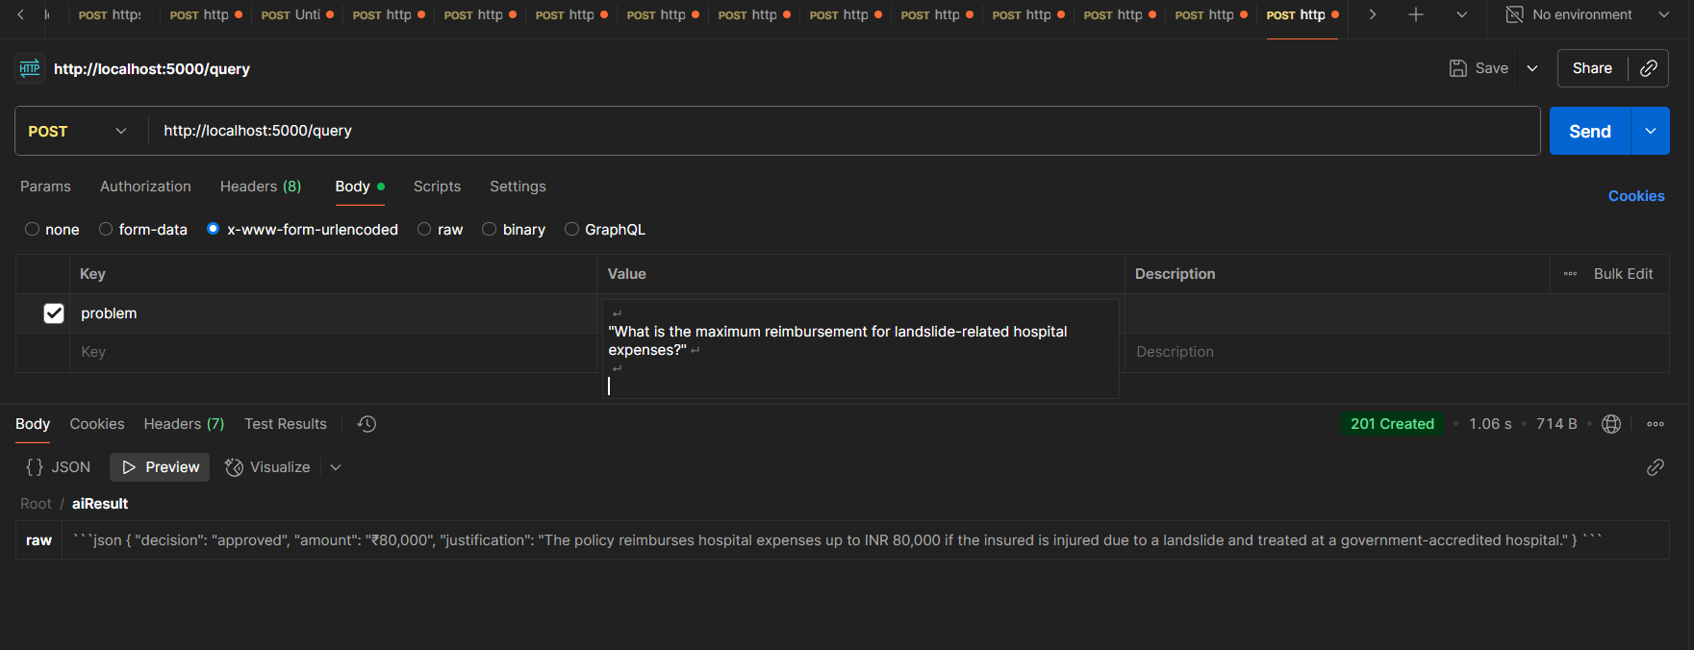Expand the Send button dropdown arrow
Image resolution: width=1694 pixels, height=650 pixels.
[x=1650, y=131]
